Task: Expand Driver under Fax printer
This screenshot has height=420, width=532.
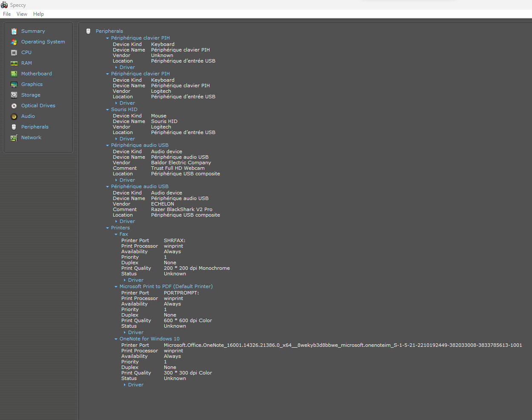Action: (125, 280)
